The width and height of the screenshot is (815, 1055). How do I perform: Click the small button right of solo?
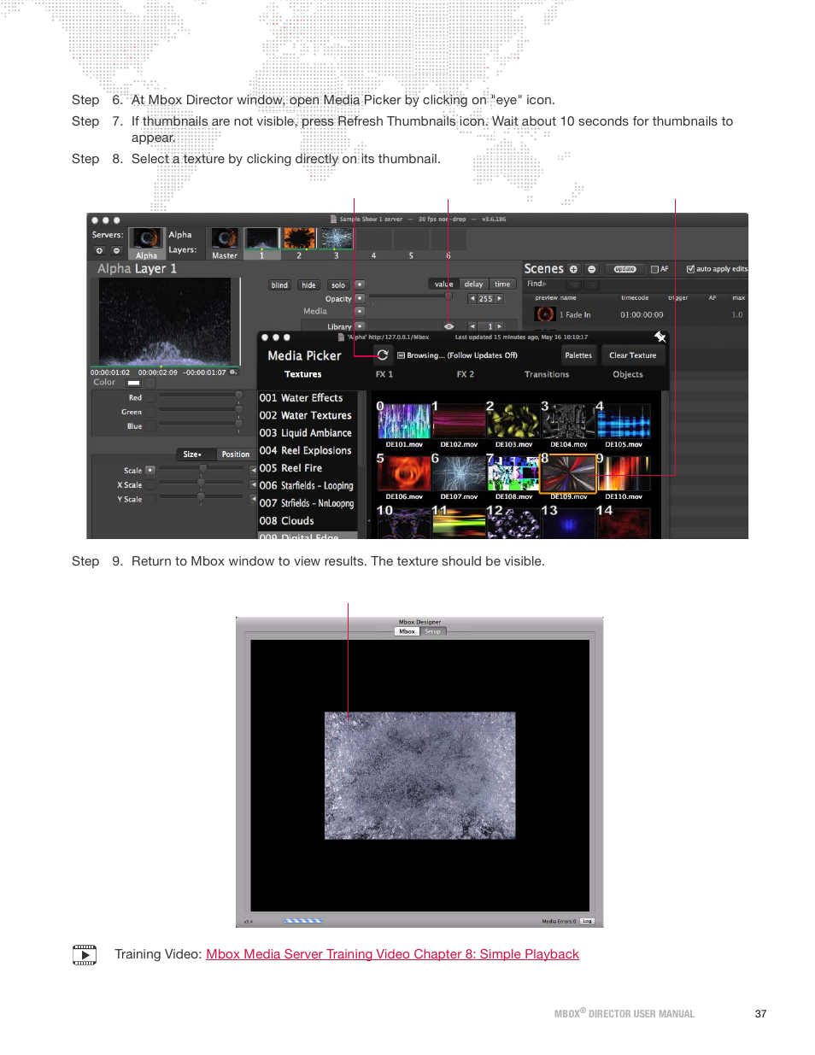click(360, 284)
